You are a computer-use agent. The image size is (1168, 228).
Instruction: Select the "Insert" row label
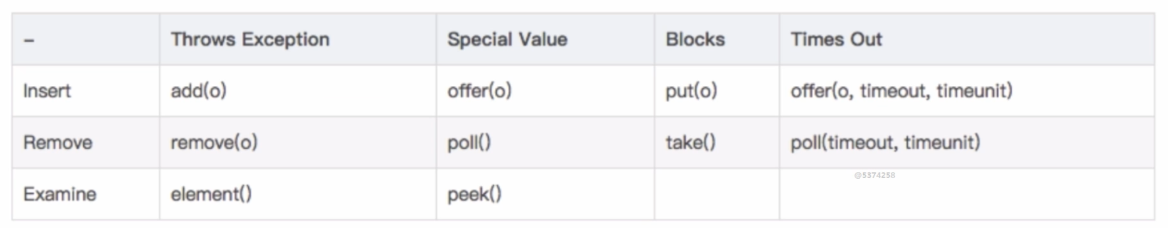[47, 91]
